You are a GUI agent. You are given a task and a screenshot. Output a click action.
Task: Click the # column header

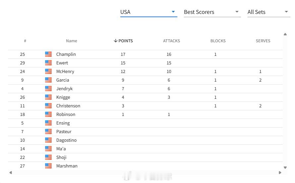point(25,41)
